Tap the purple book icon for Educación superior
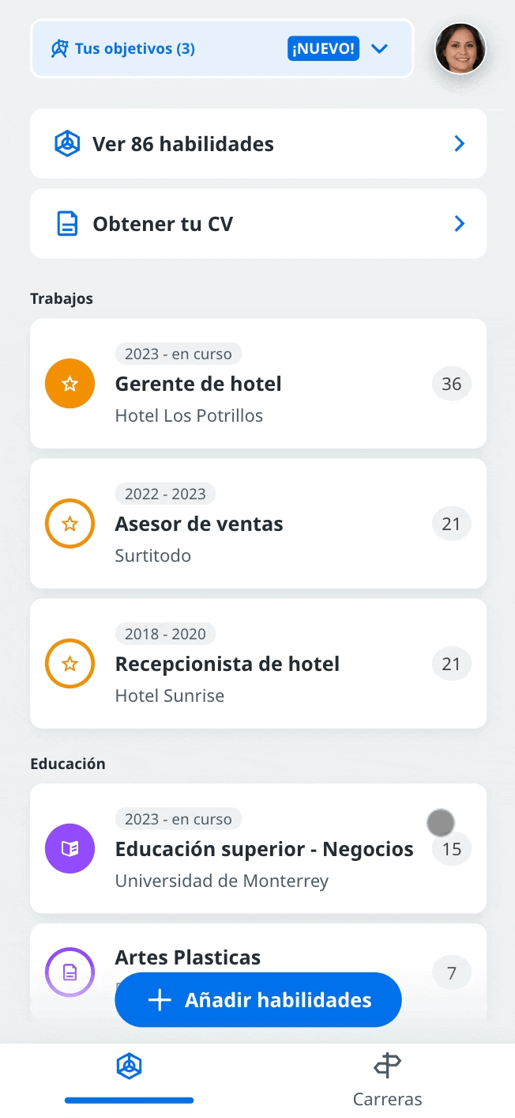Viewport: 515px width, 1118px height. coord(70,849)
